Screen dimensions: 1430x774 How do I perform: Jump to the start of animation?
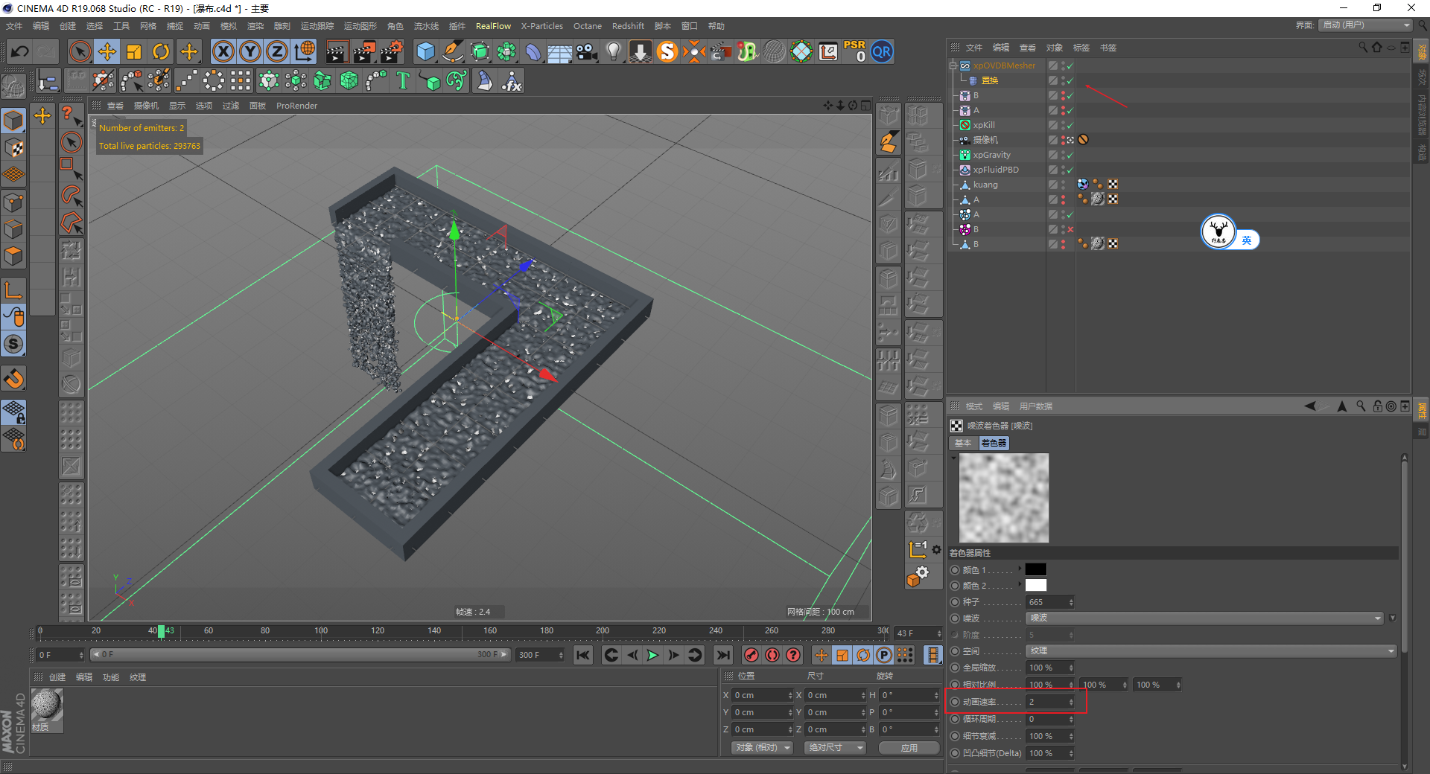pyautogui.click(x=583, y=655)
